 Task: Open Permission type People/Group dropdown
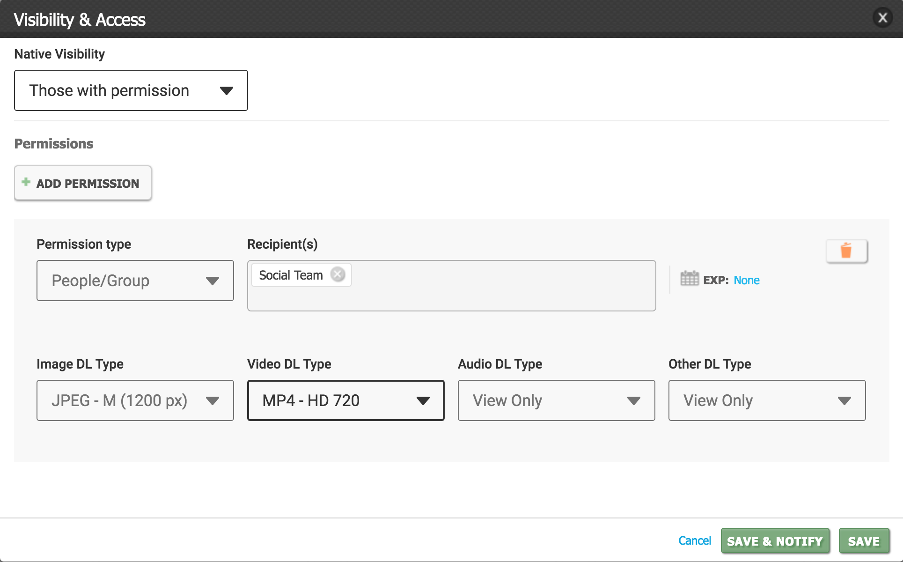pos(135,281)
